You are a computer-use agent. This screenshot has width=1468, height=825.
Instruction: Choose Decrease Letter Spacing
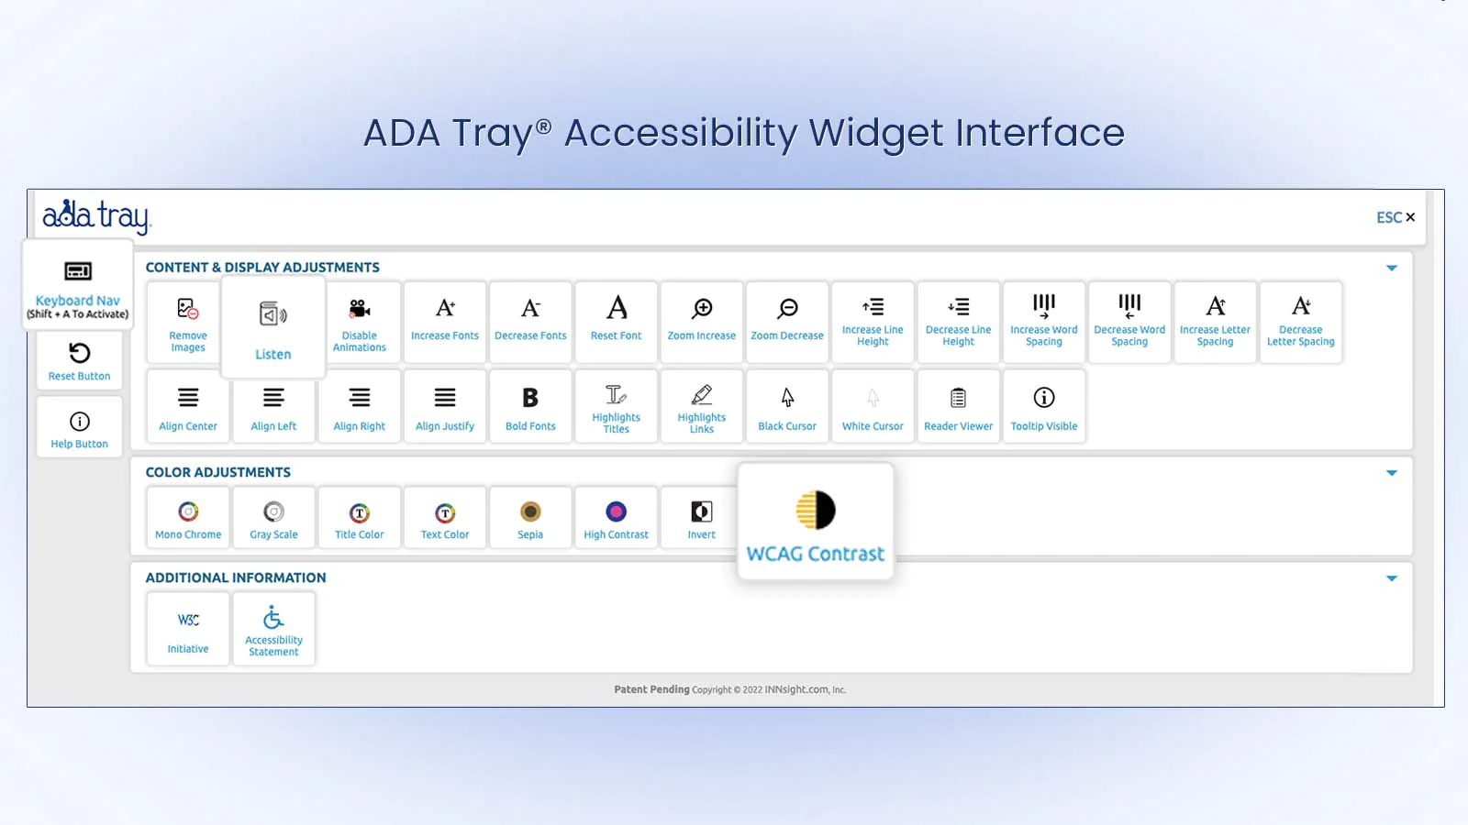tap(1301, 323)
